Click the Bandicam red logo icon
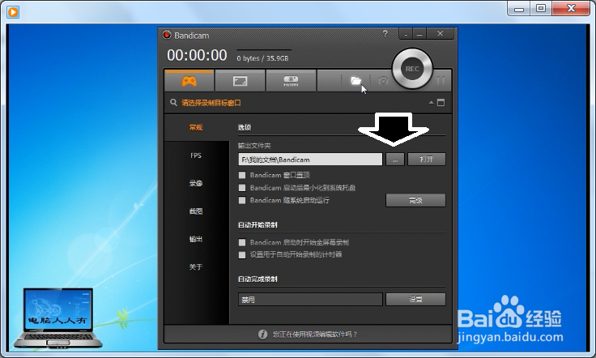This screenshot has height=358, width=596. [x=167, y=35]
